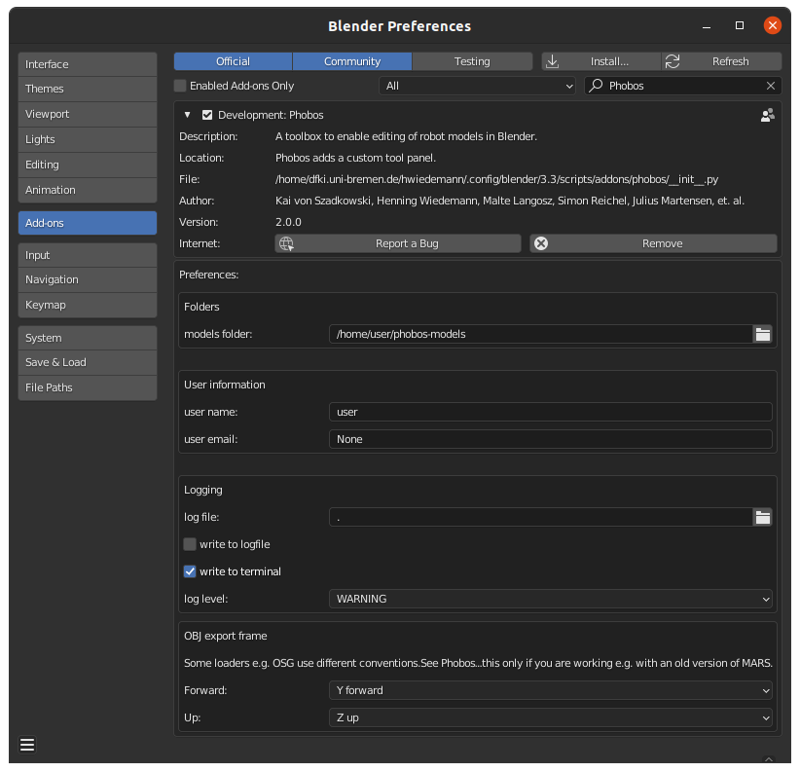This screenshot has height=772, width=800.
Task: Close the Blender Preferences window
Action: [773, 25]
